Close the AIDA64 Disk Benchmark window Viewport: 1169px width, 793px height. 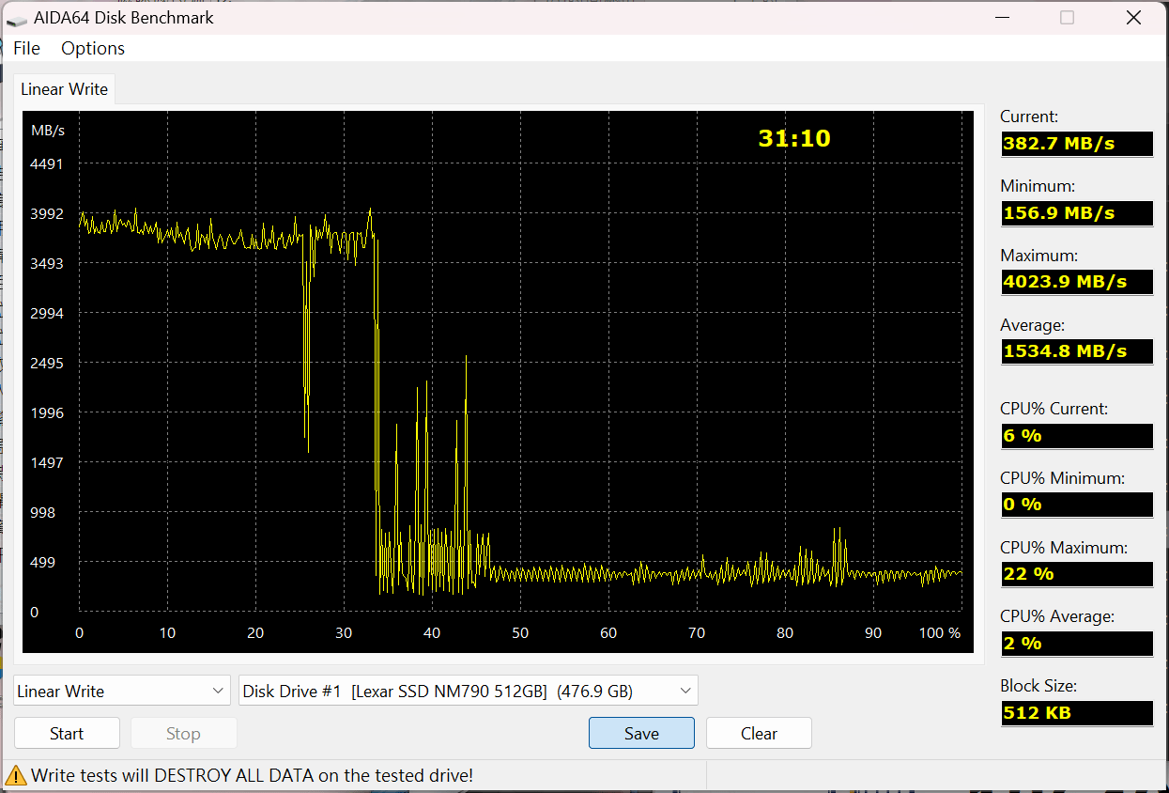[1134, 17]
